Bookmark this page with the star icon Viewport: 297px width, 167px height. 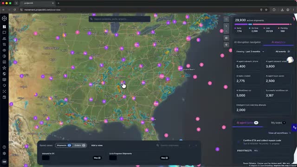pos(266,10)
